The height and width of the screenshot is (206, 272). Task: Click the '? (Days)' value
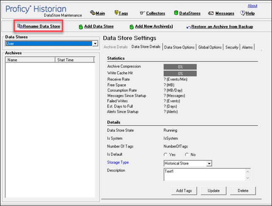170,106
